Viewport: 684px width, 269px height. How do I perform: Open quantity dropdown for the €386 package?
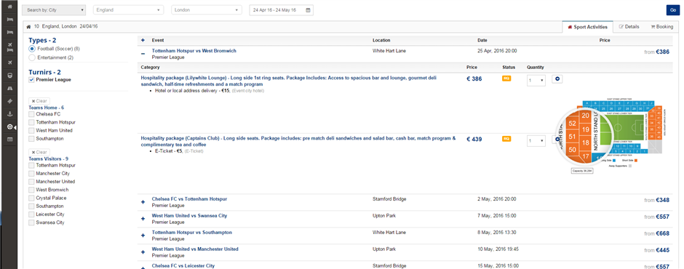pos(536,80)
